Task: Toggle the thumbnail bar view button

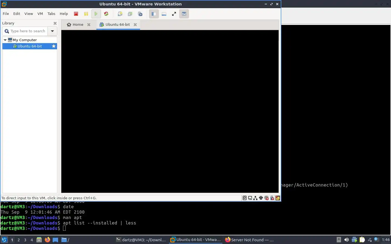Action: (164, 14)
